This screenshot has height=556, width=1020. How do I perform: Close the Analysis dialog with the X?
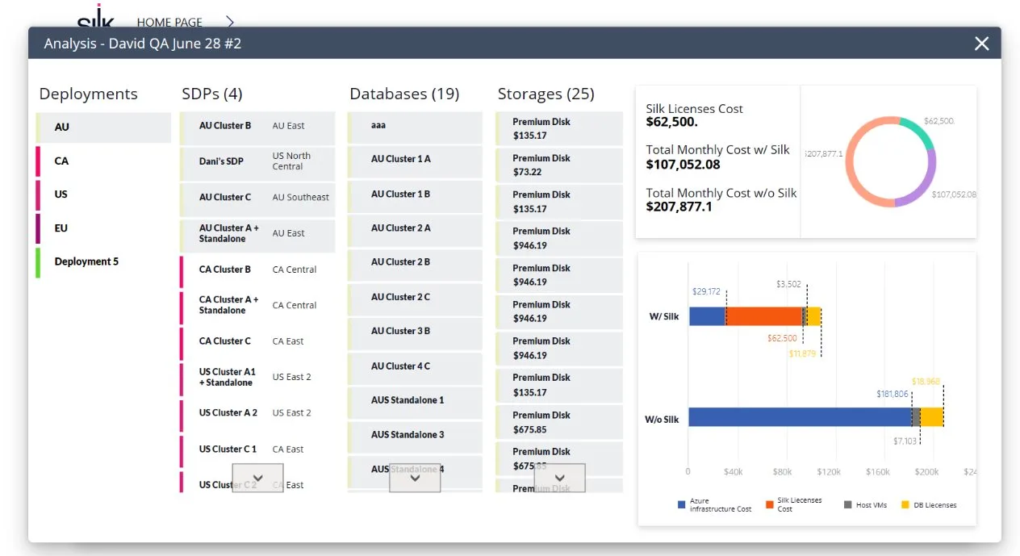pos(981,44)
